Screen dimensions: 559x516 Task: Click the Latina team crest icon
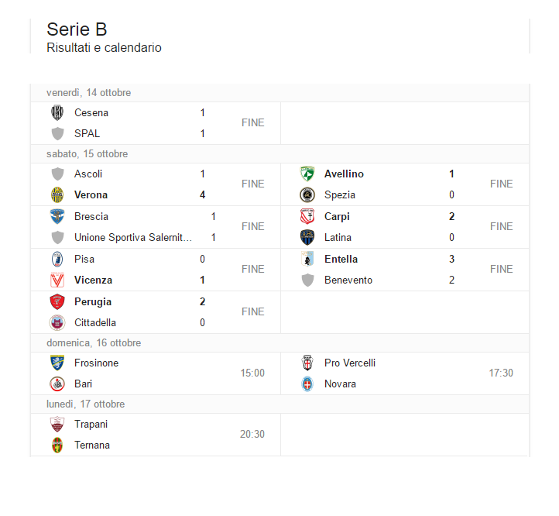pyautogui.click(x=307, y=237)
